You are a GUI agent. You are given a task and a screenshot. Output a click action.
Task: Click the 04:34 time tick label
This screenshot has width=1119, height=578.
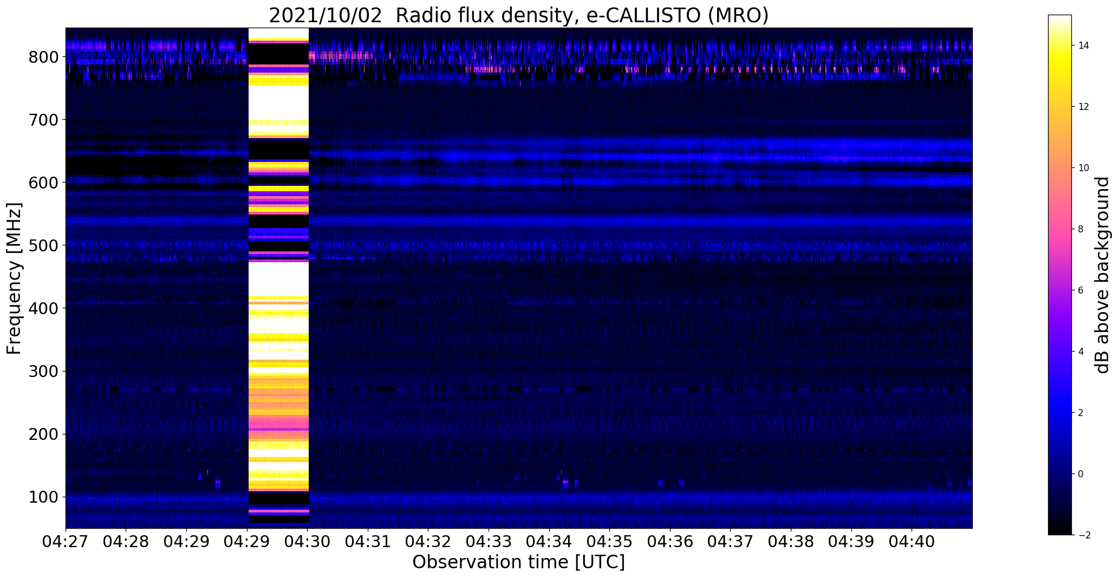[549, 542]
